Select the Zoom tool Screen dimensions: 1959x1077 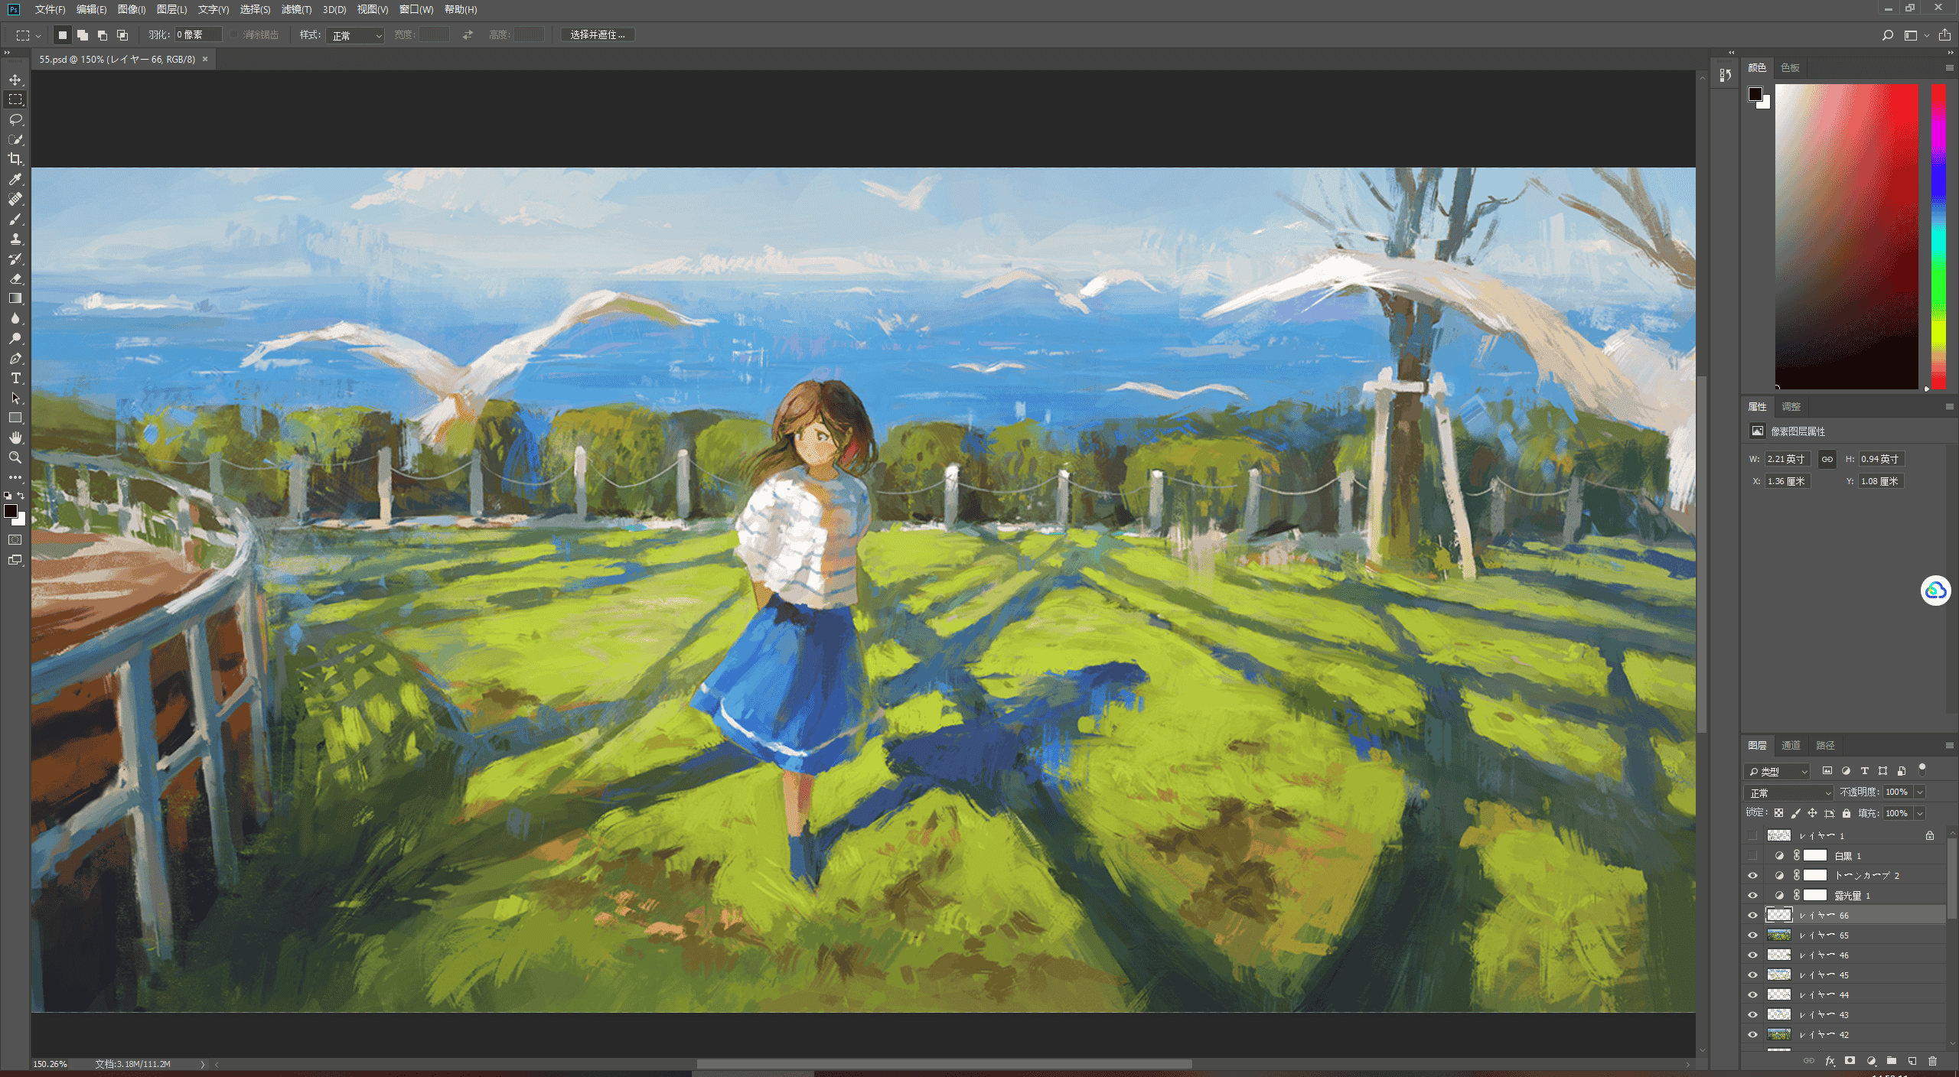click(x=15, y=457)
